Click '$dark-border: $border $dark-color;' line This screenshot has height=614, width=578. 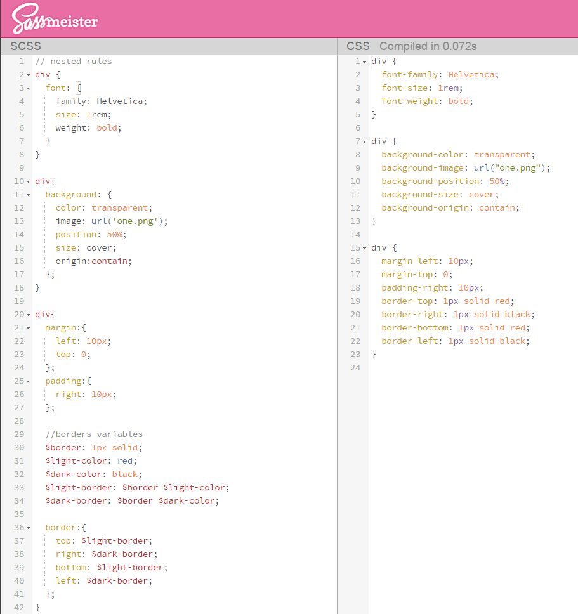(133, 501)
